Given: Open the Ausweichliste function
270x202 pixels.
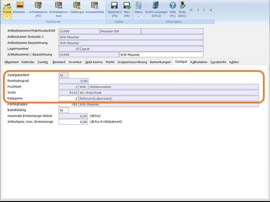Looking at the screenshot, I should coord(94,8).
